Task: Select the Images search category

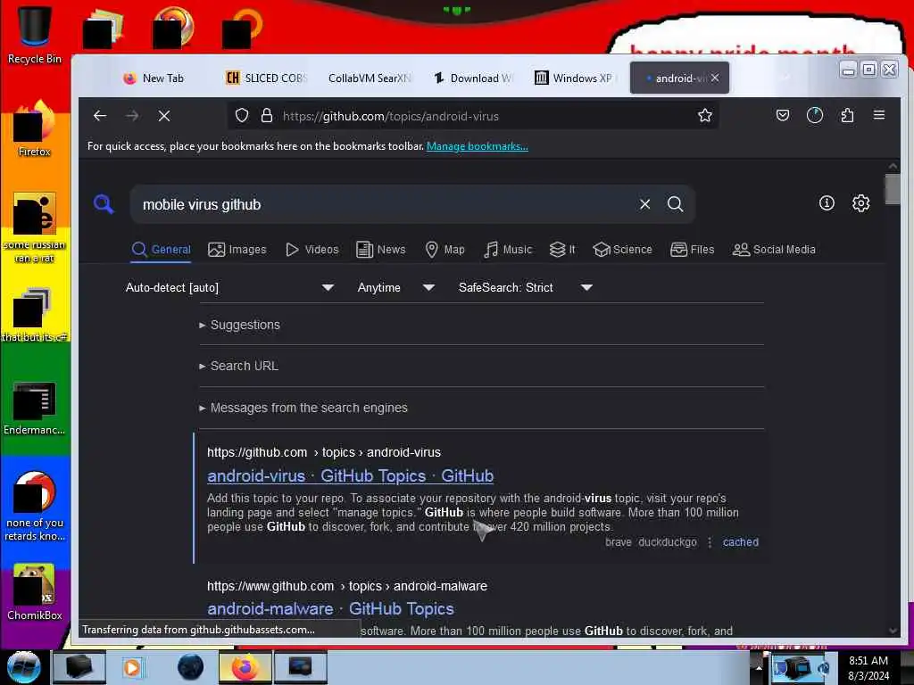Action: [237, 250]
